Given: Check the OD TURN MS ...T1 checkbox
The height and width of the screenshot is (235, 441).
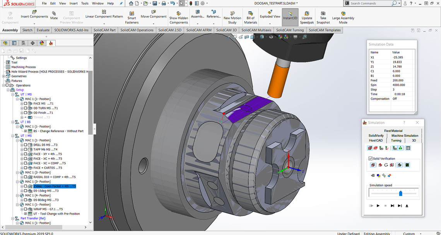Looking at the screenshot, I should (26, 108).
